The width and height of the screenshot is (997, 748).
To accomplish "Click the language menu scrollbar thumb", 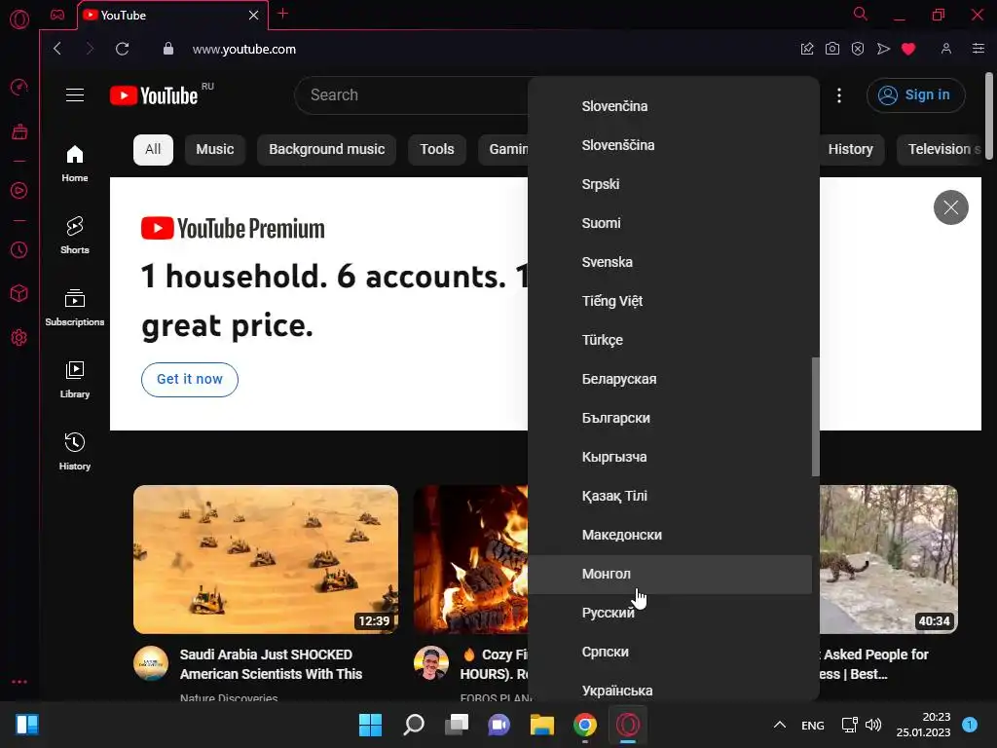I will coord(815,417).
